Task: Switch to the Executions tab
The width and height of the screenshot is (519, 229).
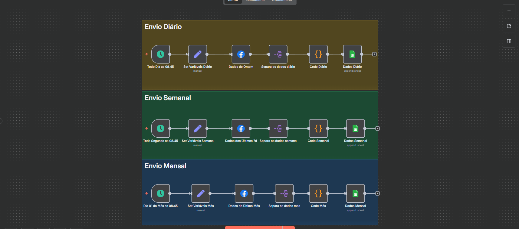Action: [x=255, y=1]
